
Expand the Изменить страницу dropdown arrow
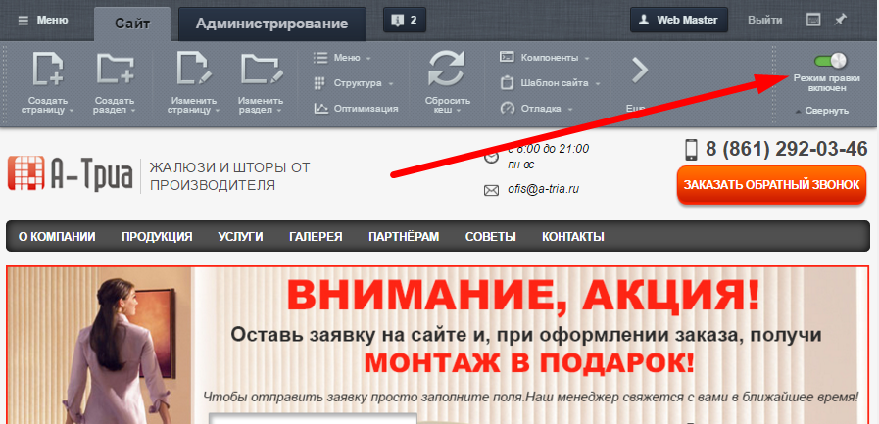tap(217, 111)
